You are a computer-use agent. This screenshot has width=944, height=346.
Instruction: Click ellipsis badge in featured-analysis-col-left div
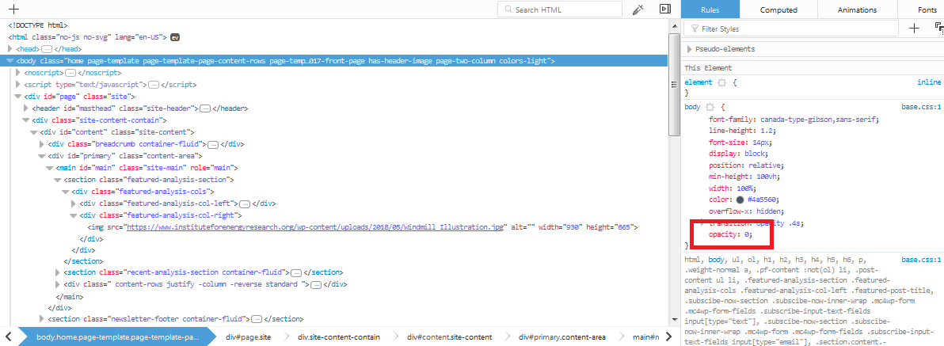(x=245, y=203)
